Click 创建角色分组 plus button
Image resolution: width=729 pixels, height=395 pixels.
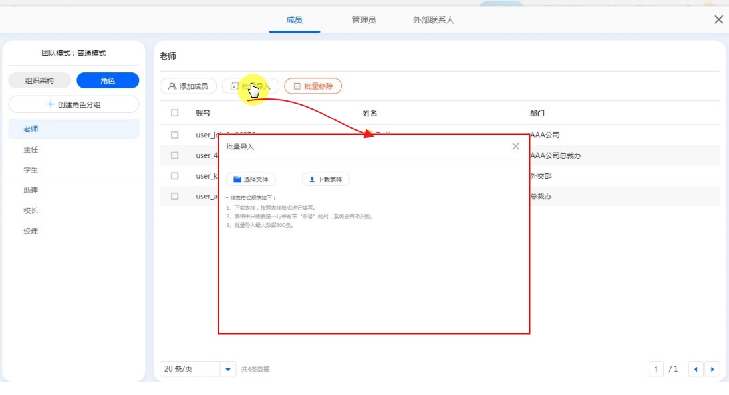point(74,104)
